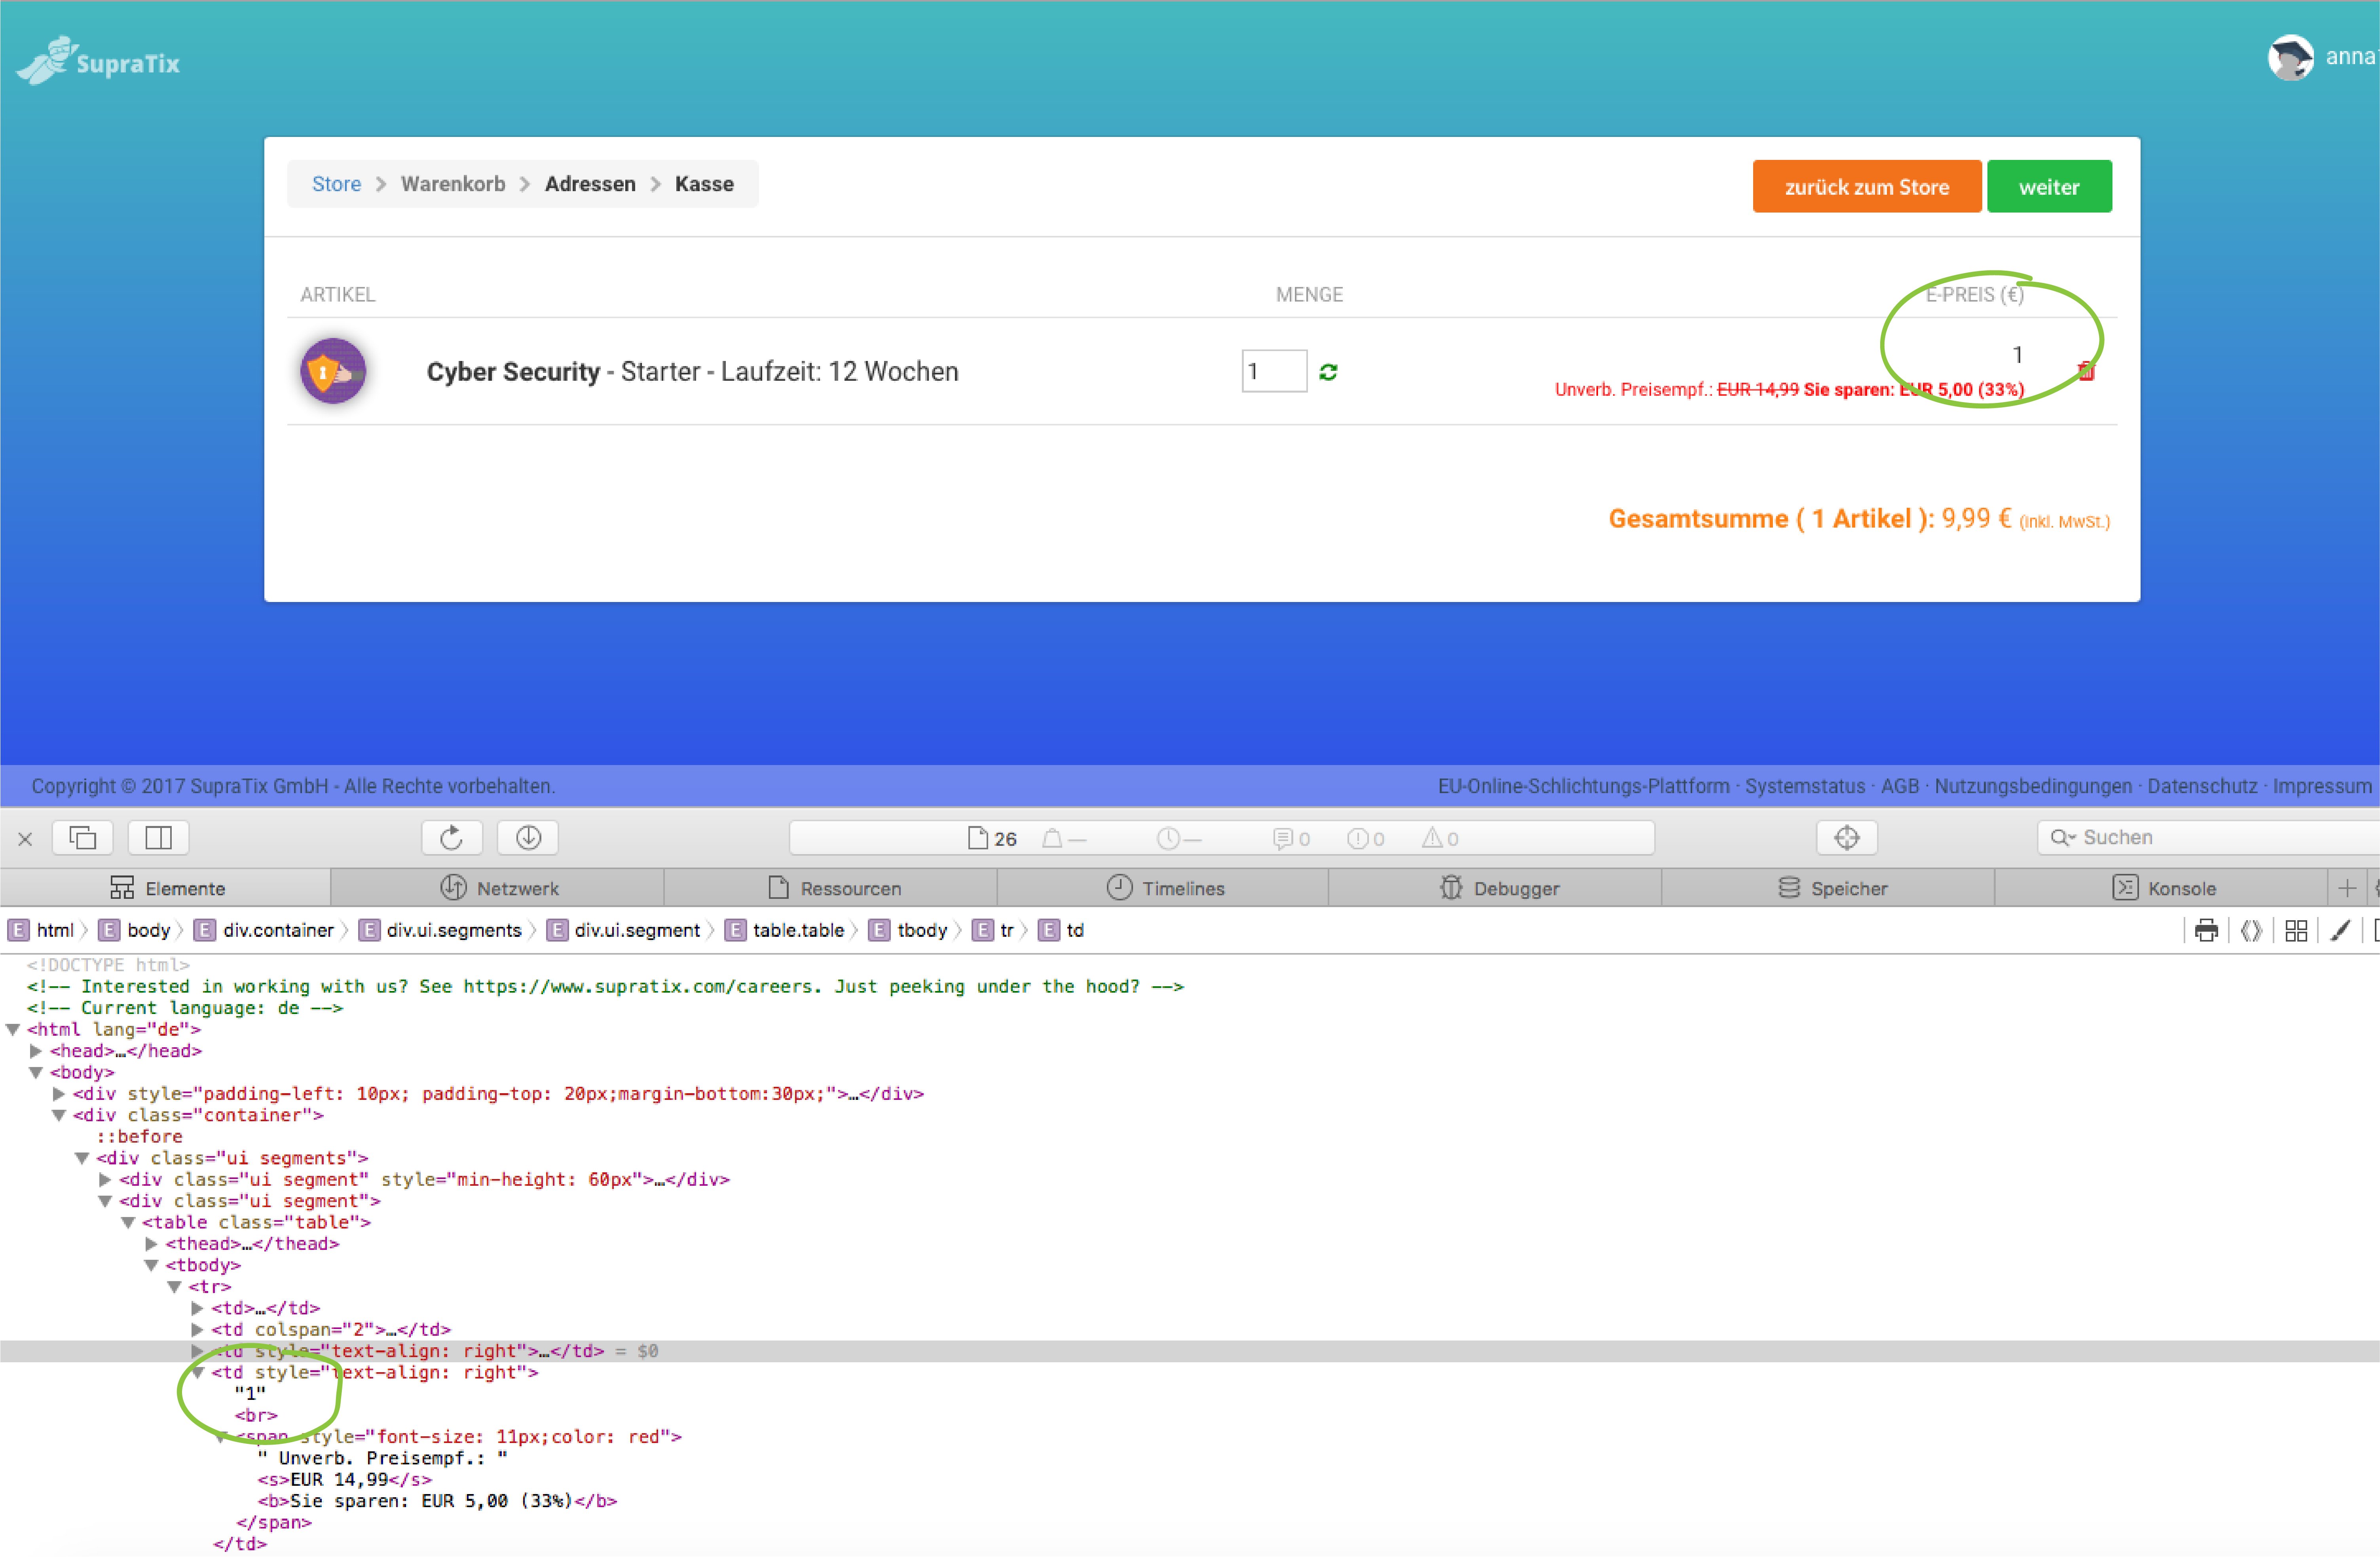Click the download web archive icon
The height and width of the screenshot is (1557, 2380).
(x=528, y=837)
